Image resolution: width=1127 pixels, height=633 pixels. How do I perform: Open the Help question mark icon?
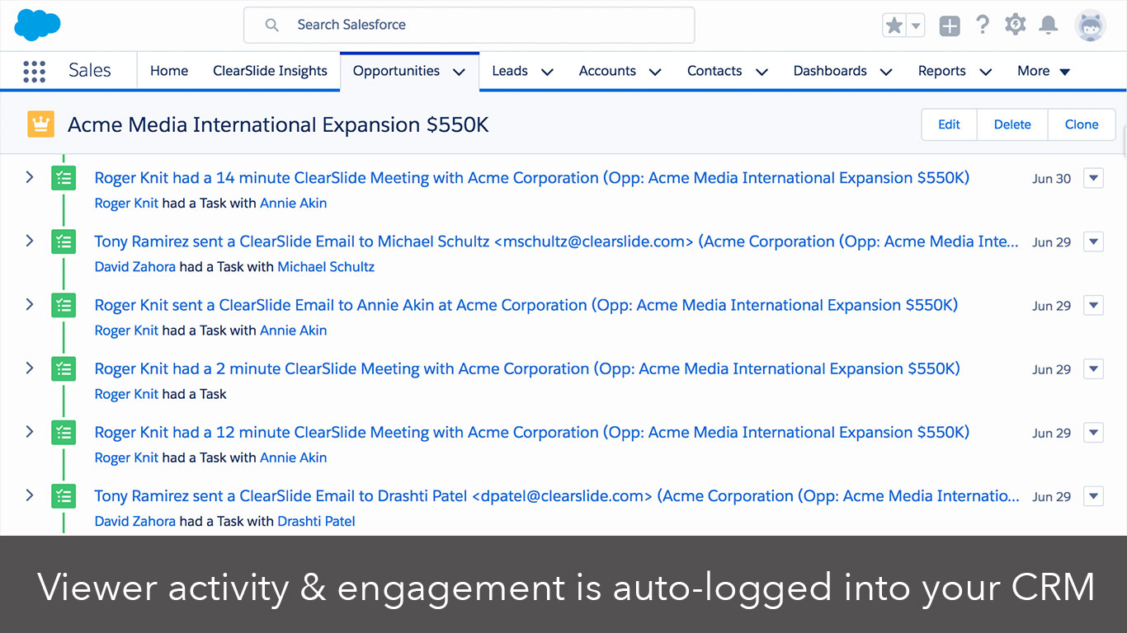982,26
